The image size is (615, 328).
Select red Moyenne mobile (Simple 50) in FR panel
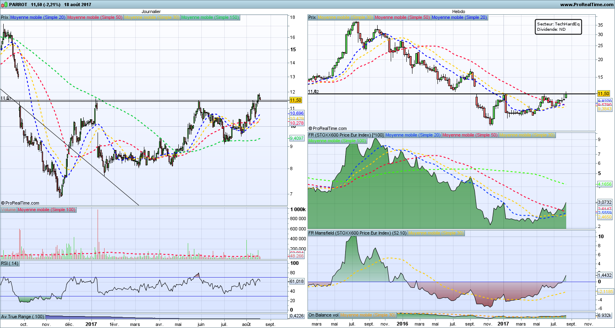click(470, 135)
